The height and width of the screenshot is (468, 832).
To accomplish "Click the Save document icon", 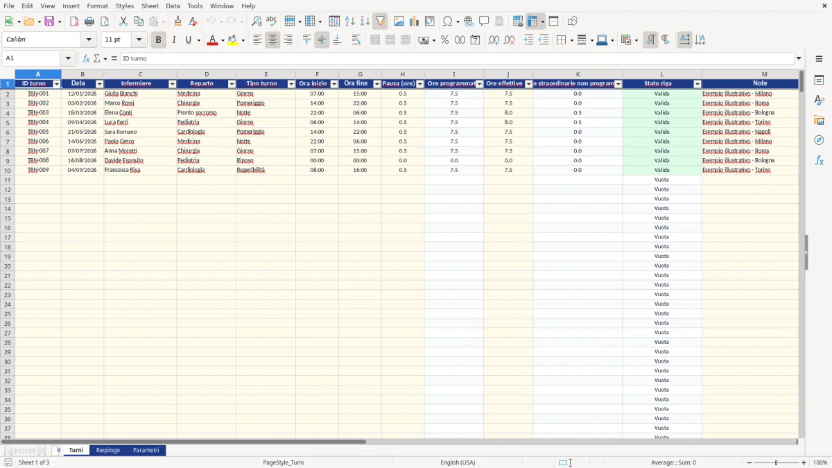I will point(49,21).
